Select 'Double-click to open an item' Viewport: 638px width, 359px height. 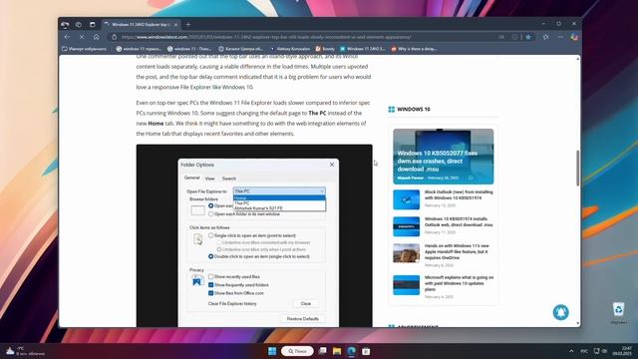click(x=210, y=256)
